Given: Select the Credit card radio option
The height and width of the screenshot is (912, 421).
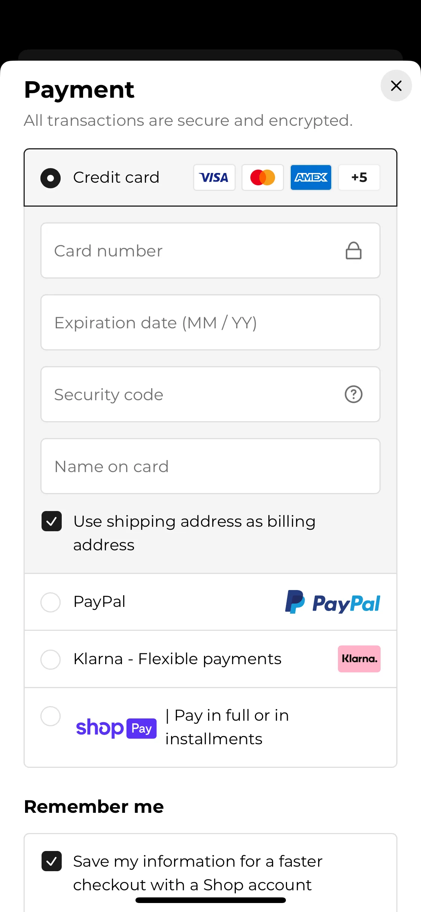Looking at the screenshot, I should coord(51,178).
